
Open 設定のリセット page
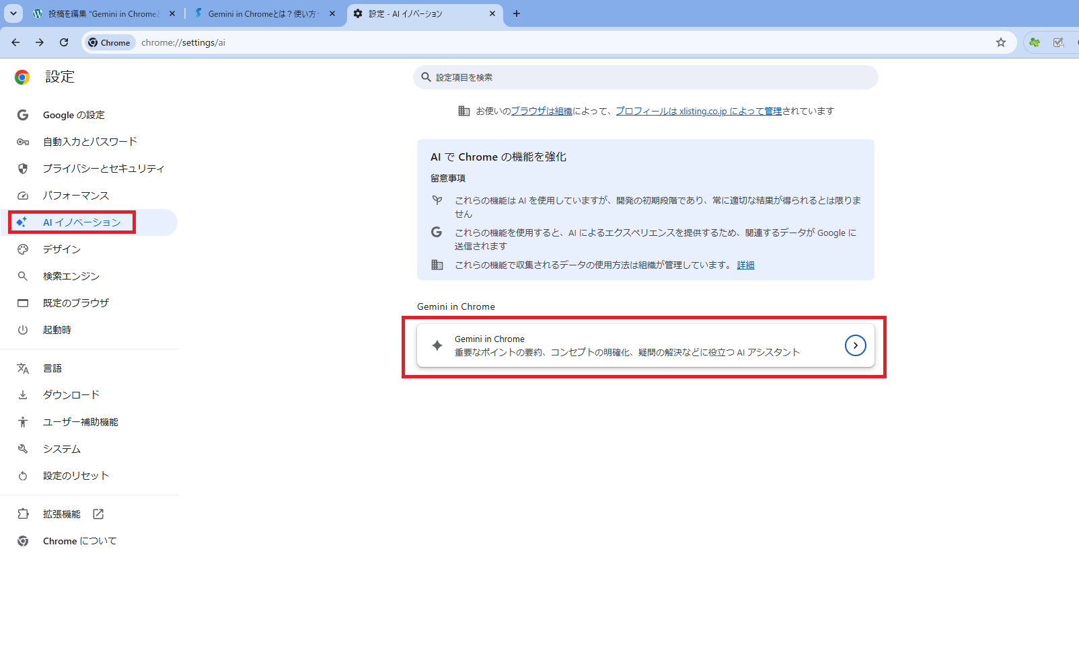pos(89,476)
